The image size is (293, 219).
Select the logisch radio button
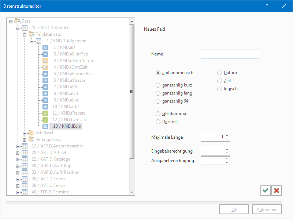pyautogui.click(x=220, y=89)
